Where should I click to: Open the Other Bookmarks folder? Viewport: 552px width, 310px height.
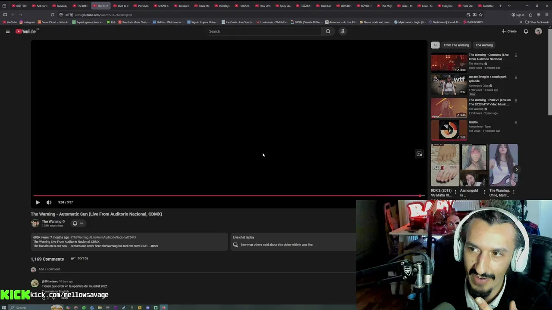pyautogui.click(x=537, y=22)
